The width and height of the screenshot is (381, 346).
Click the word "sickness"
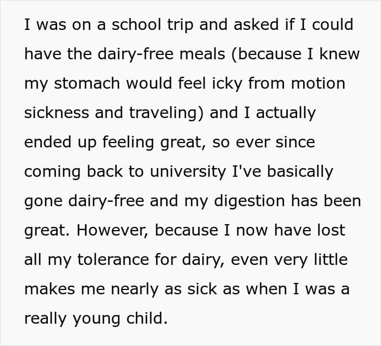57,113
